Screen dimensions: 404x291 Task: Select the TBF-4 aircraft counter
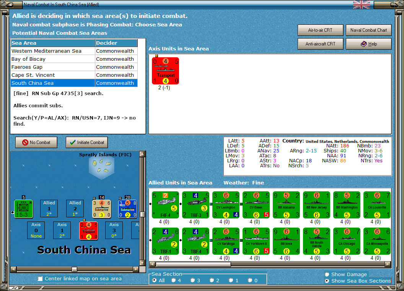pos(195,241)
